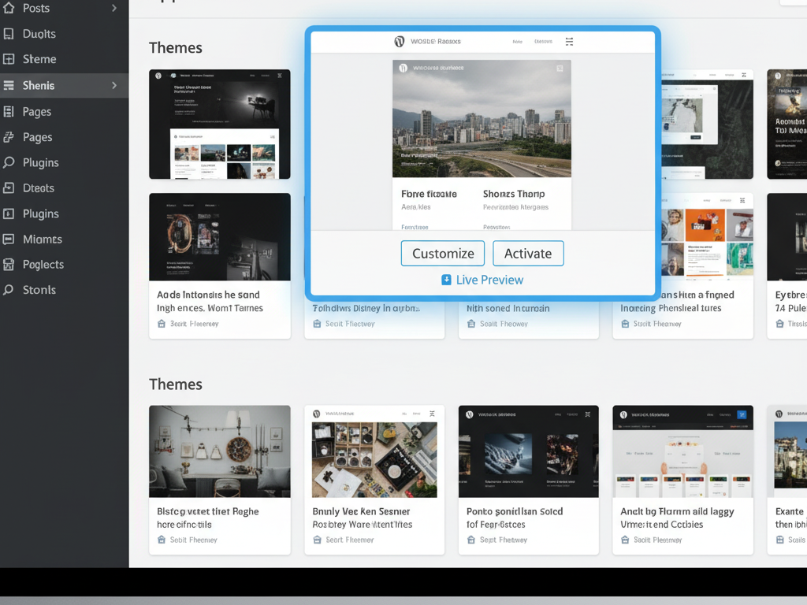Screen dimensions: 807x605
Task: Expand the Shenis submenu arrow
Action: pos(114,85)
